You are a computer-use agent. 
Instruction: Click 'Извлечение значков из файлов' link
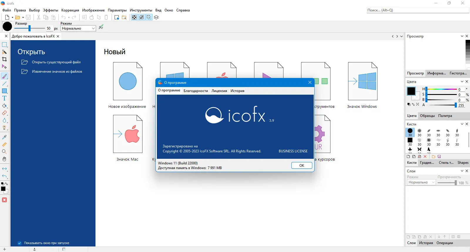[57, 71]
